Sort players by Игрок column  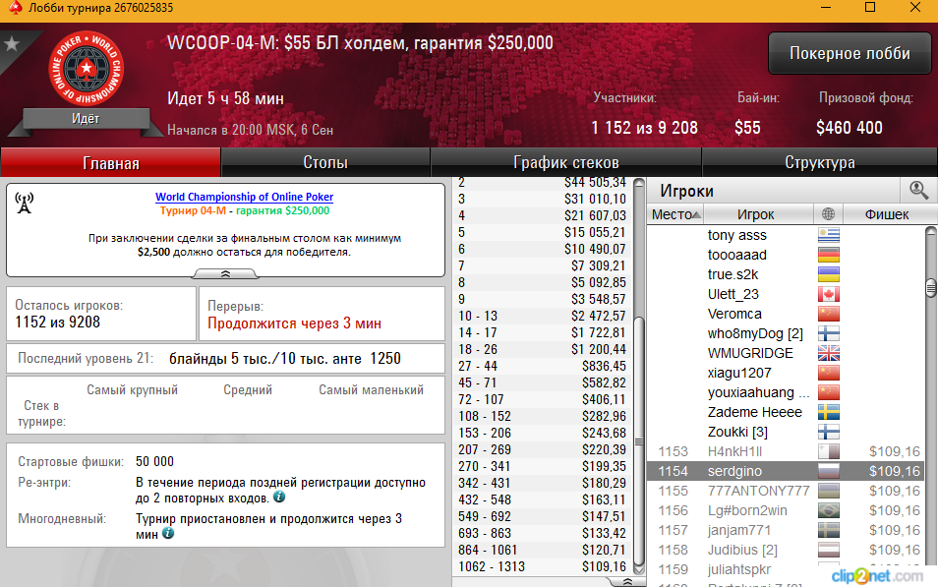[756, 214]
